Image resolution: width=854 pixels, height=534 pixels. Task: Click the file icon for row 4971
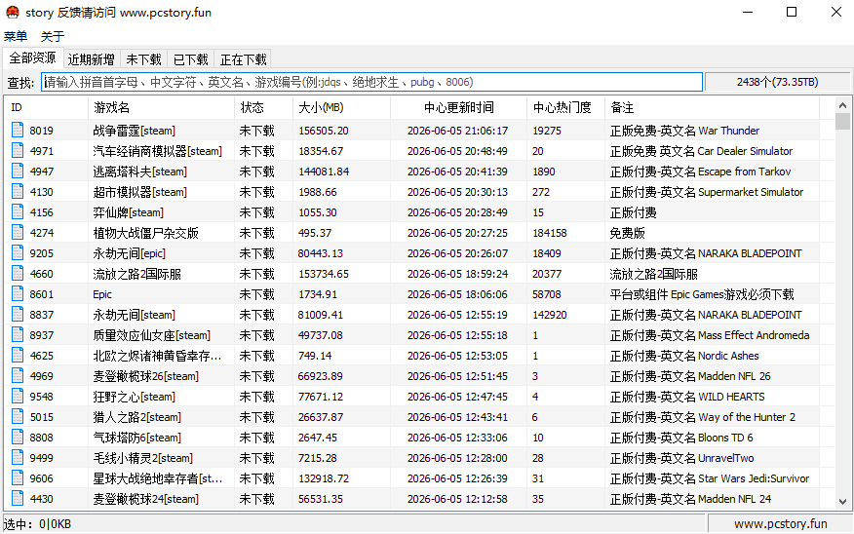(18, 150)
